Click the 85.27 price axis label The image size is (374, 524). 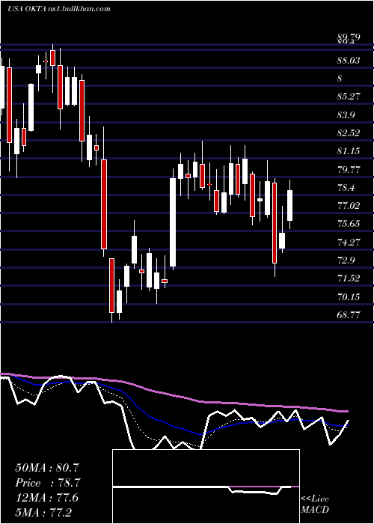349,97
